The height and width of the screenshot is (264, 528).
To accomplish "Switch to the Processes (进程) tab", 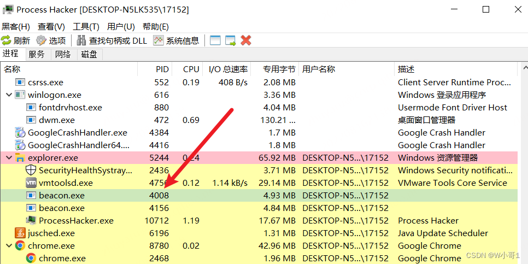I will [x=10, y=54].
